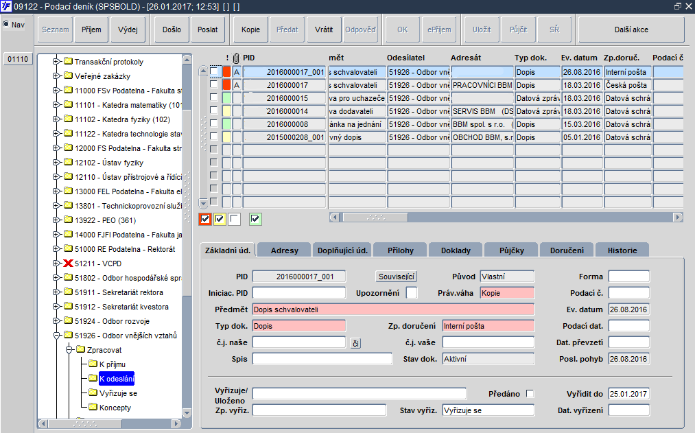Click the red X icon beside 51211 - VCPD
695x433 pixels.
pyautogui.click(x=68, y=264)
